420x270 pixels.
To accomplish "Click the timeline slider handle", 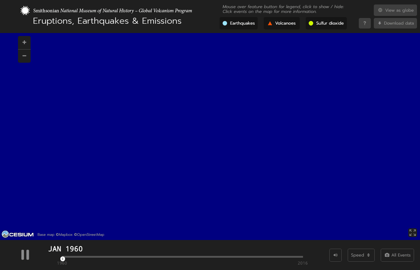I will point(63,259).
